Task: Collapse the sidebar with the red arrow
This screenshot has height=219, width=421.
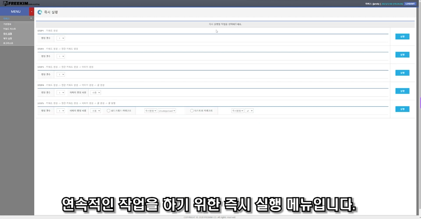Action: [x=32, y=12]
